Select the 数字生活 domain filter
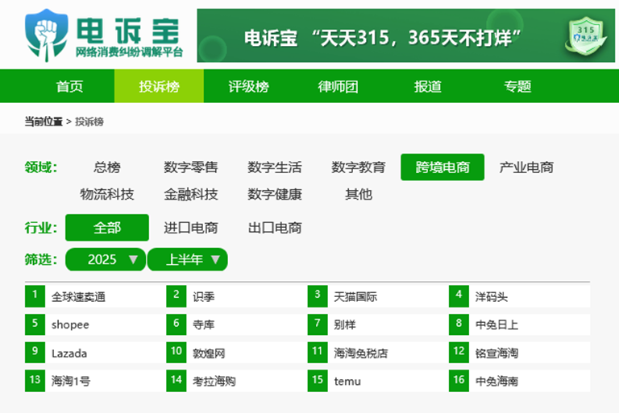619x413 pixels. click(274, 167)
